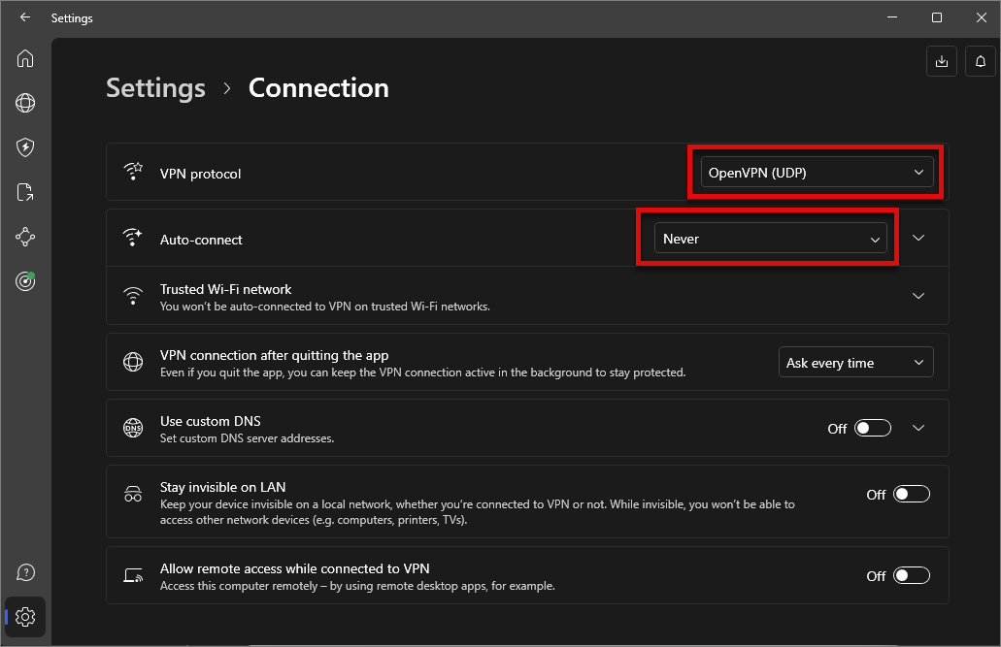
Task: Click the settings gear icon
Action: point(25,617)
